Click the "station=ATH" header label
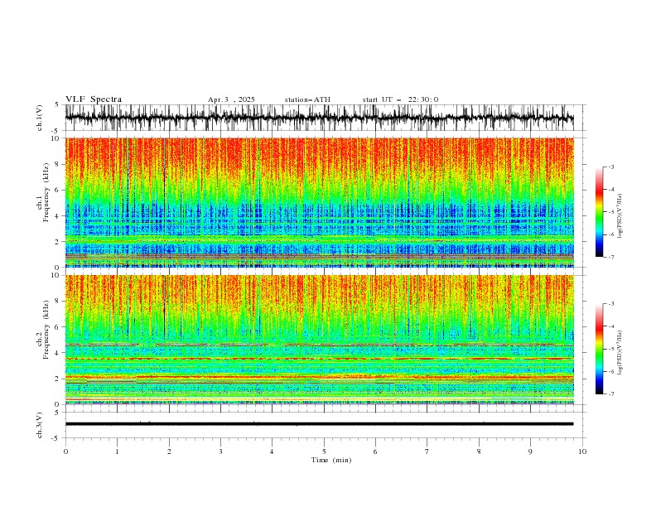Viewport: 656px width, 507px height. pos(307,99)
